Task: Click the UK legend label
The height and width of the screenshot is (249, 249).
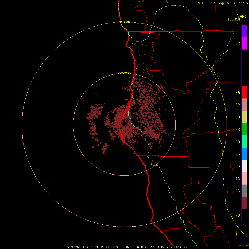Action: (x=237, y=43)
